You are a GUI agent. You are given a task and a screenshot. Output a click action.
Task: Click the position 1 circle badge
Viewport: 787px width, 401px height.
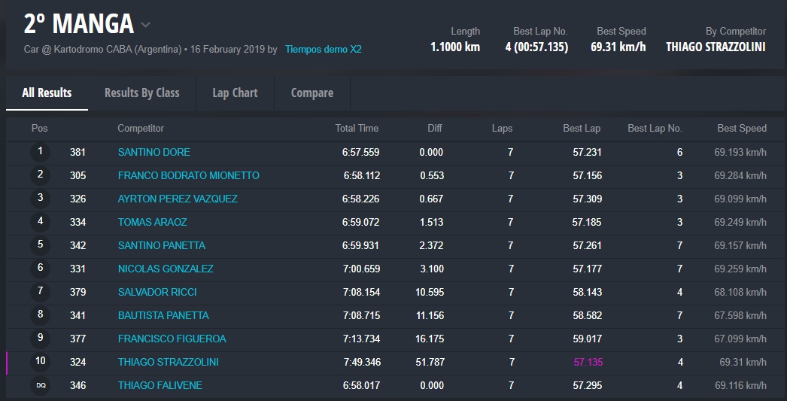(x=41, y=152)
